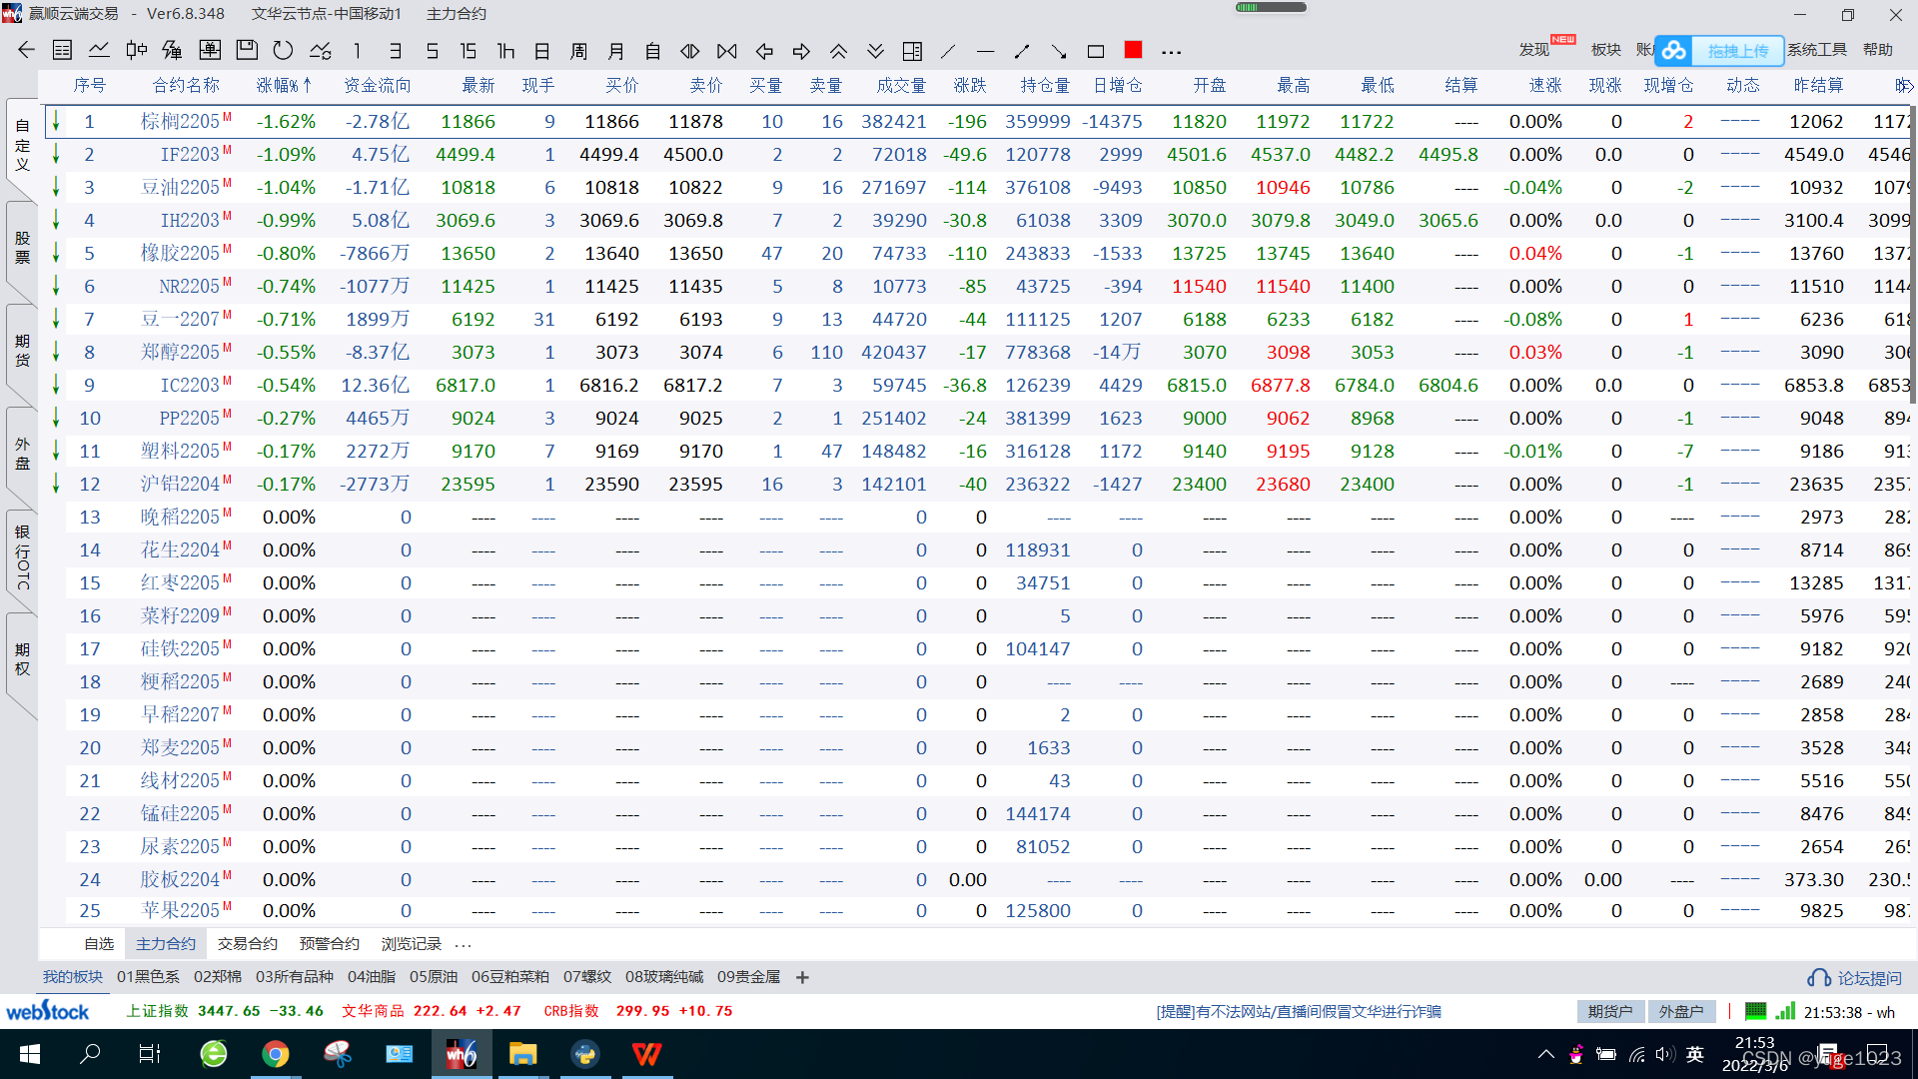Select the 15-minute period button
The height and width of the screenshot is (1079, 1918).
(469, 51)
